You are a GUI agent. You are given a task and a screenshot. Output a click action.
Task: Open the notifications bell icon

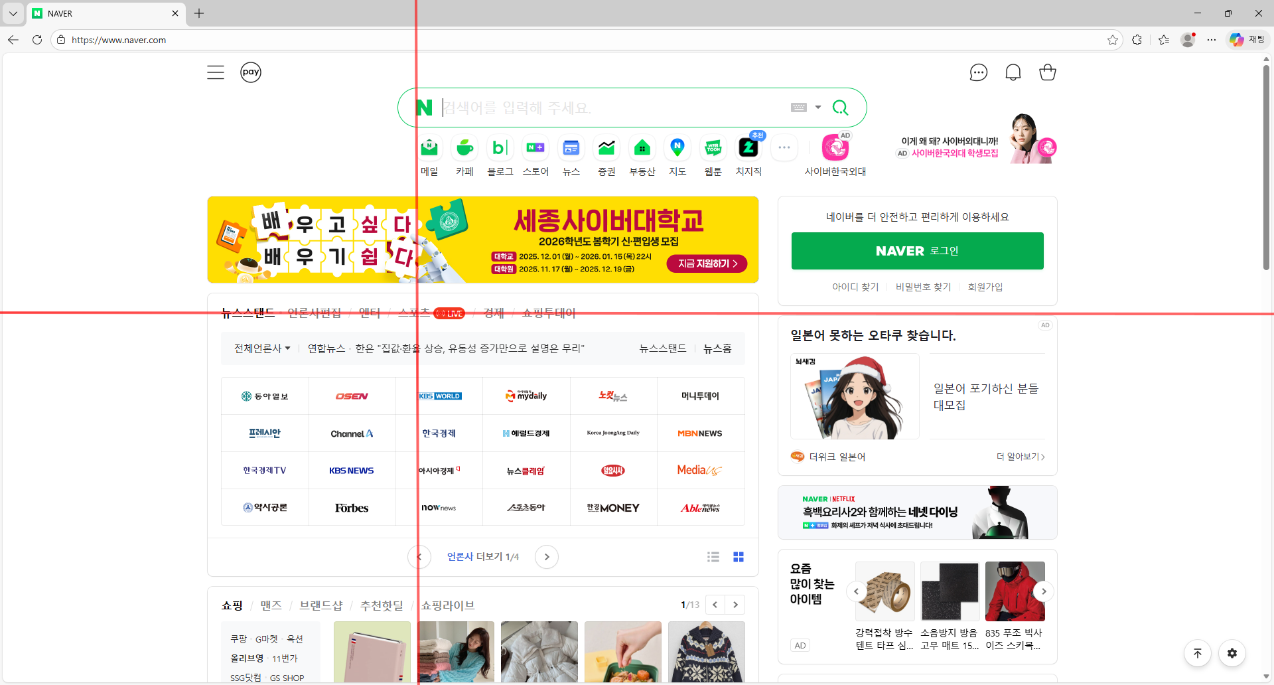point(1013,72)
